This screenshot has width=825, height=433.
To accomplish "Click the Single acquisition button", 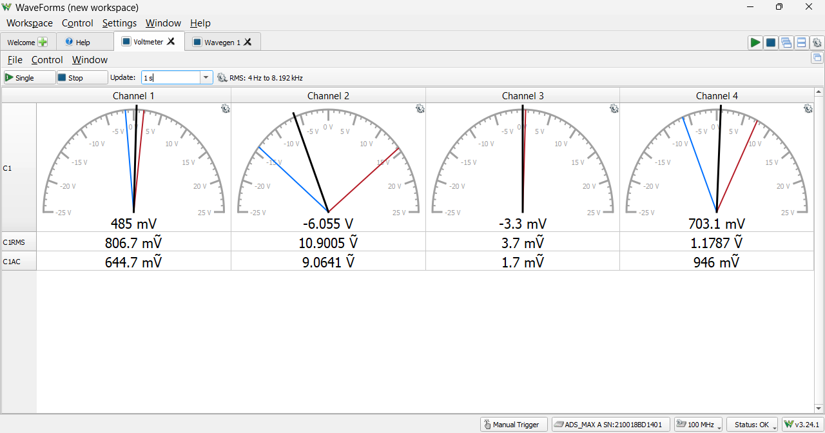I will pyautogui.click(x=30, y=77).
